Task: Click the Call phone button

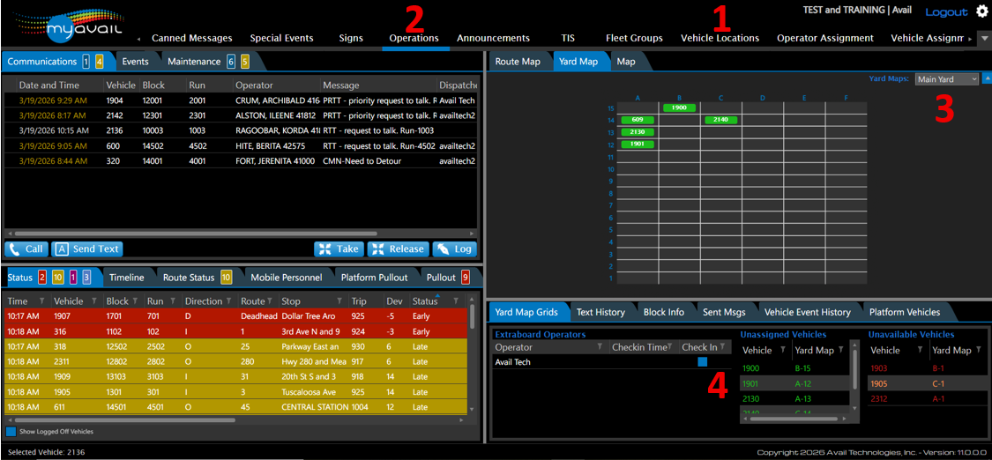Action: pos(26,249)
